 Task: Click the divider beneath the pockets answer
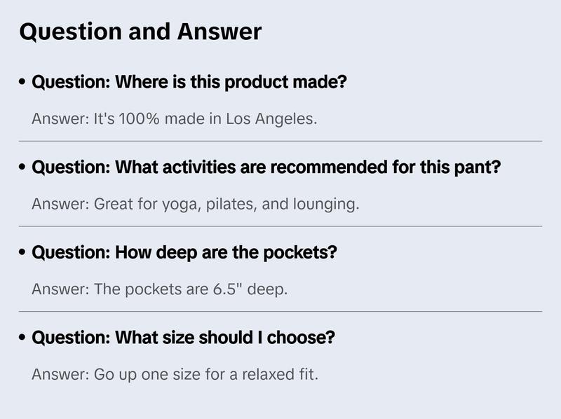pos(280,311)
